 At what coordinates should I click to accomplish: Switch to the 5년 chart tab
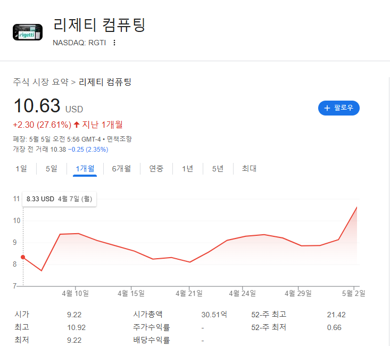[218, 169]
